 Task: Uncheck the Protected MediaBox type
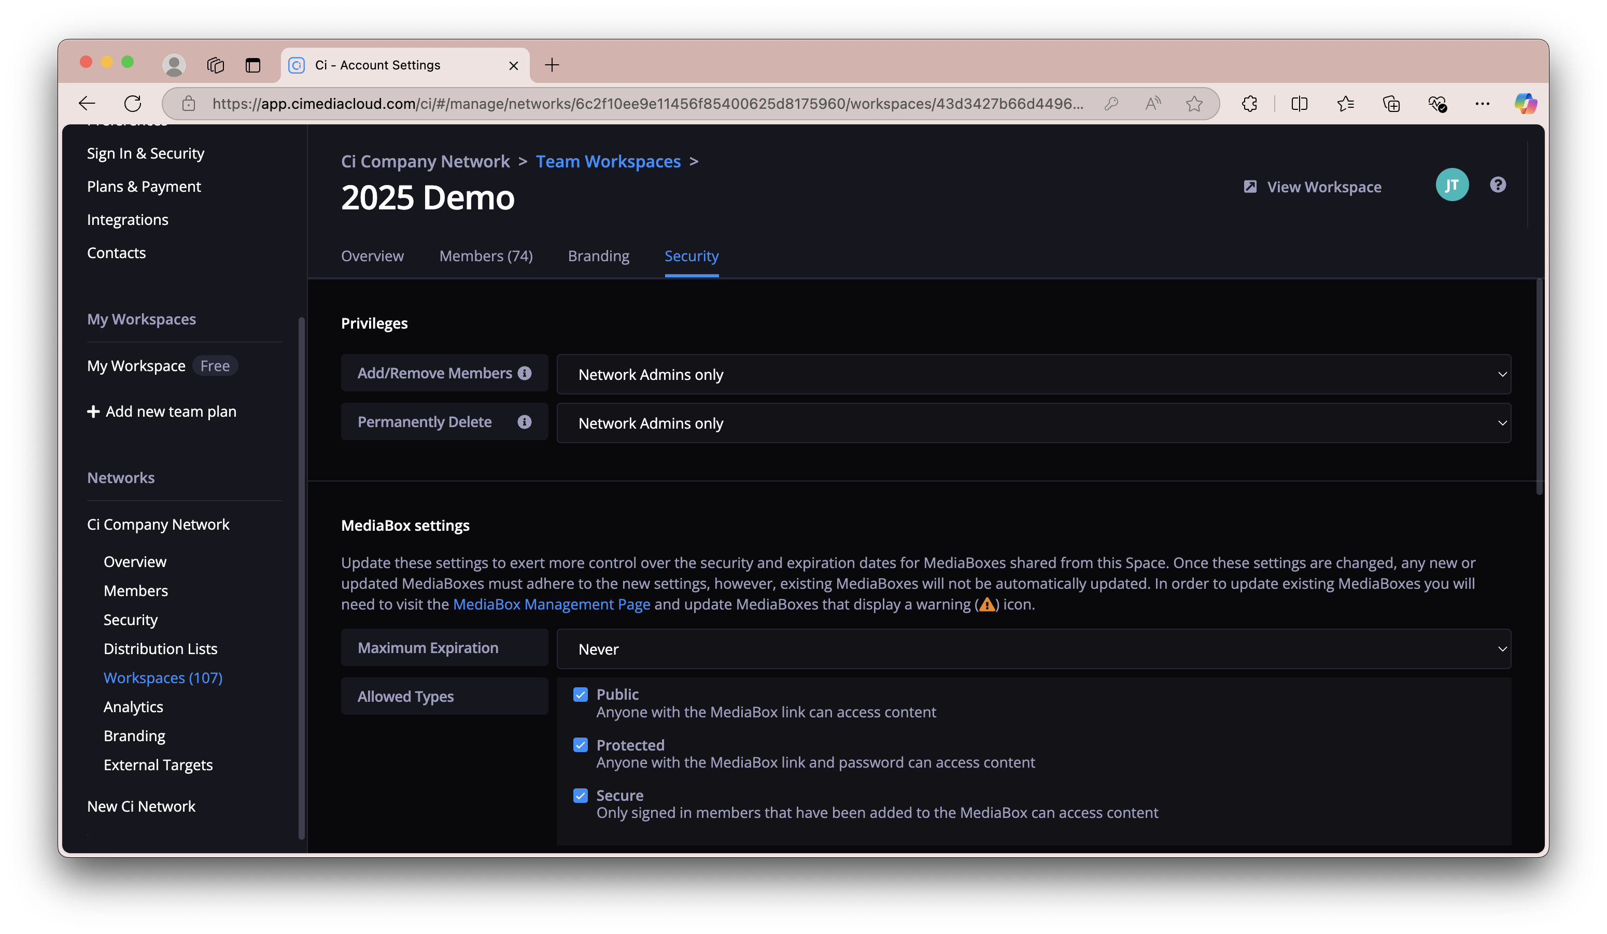click(580, 745)
